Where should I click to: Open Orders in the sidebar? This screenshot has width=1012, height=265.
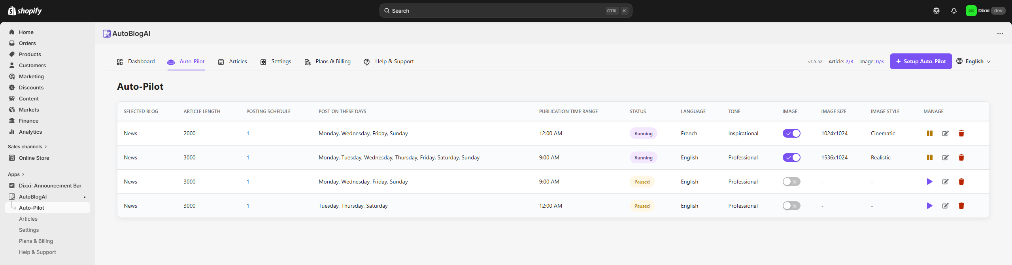[47, 43]
